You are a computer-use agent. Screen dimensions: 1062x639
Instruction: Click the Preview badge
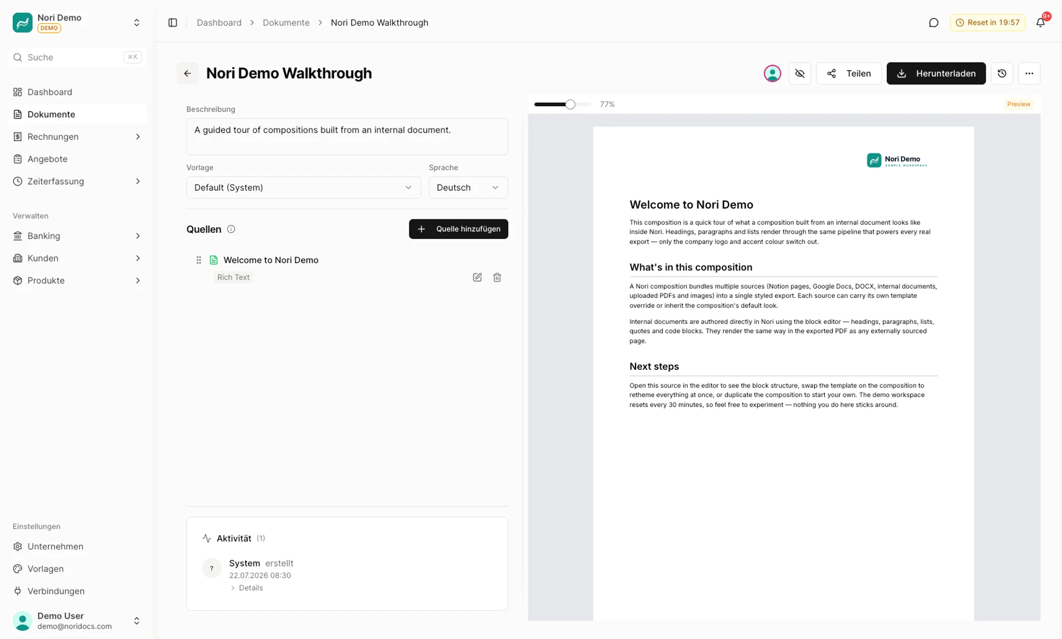point(1018,104)
